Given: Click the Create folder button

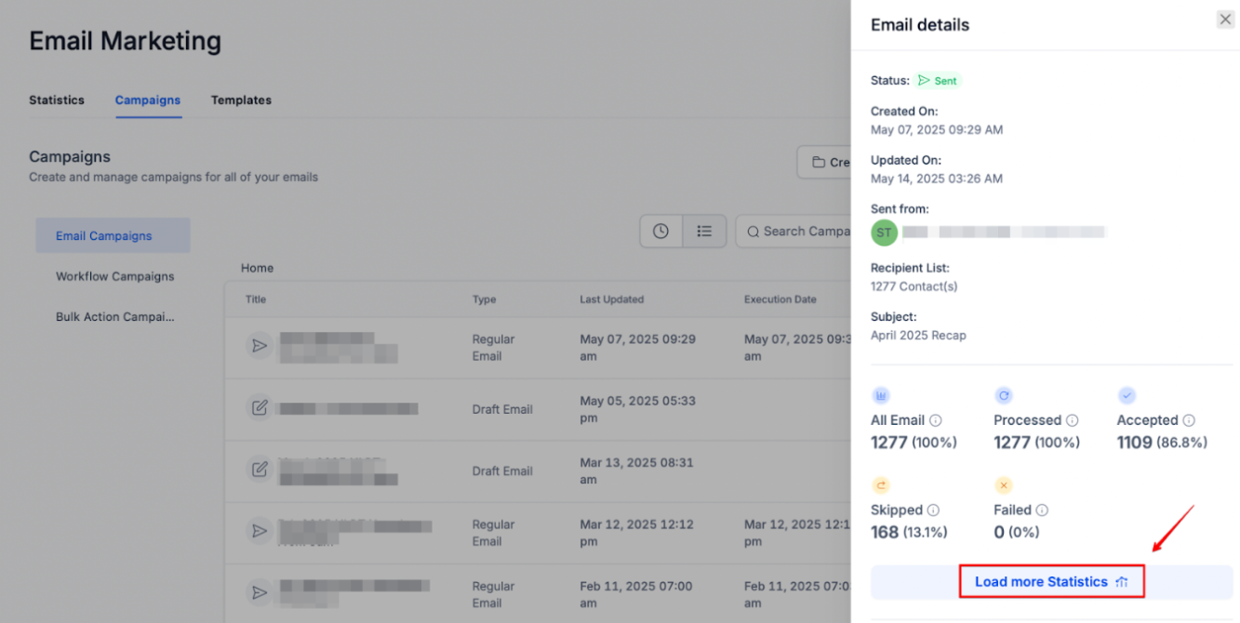Looking at the screenshot, I should [824, 162].
